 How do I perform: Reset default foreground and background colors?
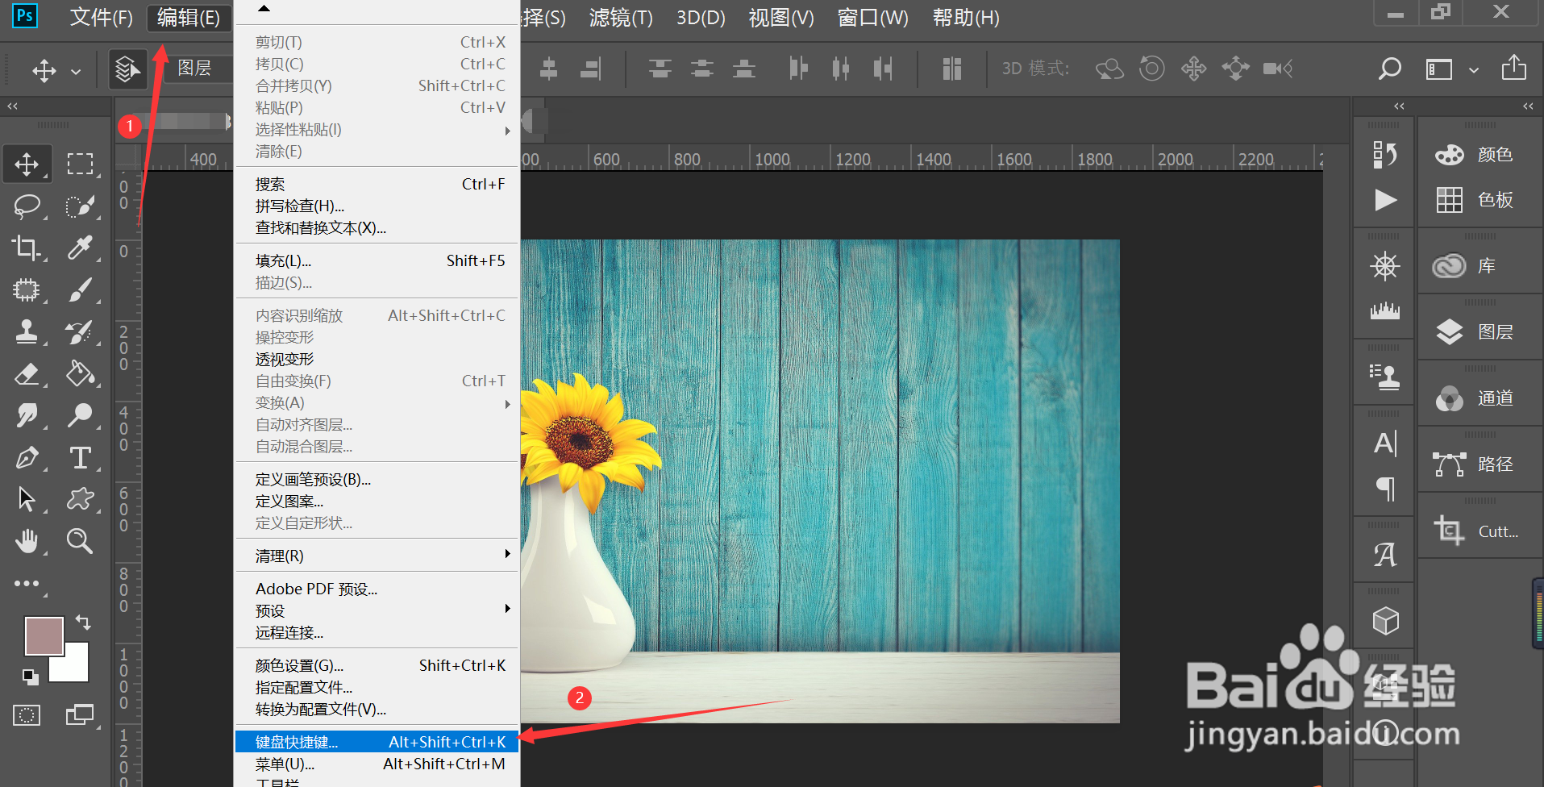click(30, 677)
